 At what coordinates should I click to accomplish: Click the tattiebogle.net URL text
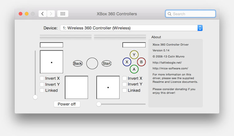coord(167,63)
